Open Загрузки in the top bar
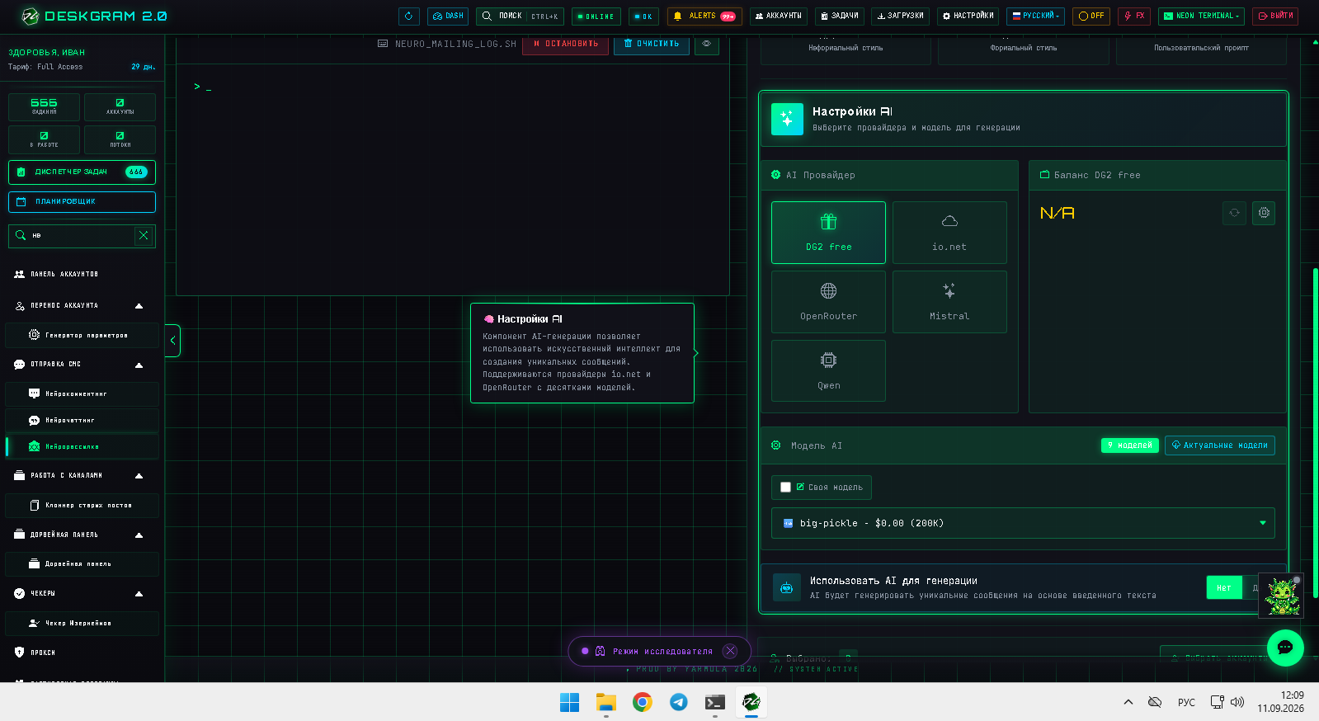Screen dimensions: 1319x721 (x=900, y=16)
